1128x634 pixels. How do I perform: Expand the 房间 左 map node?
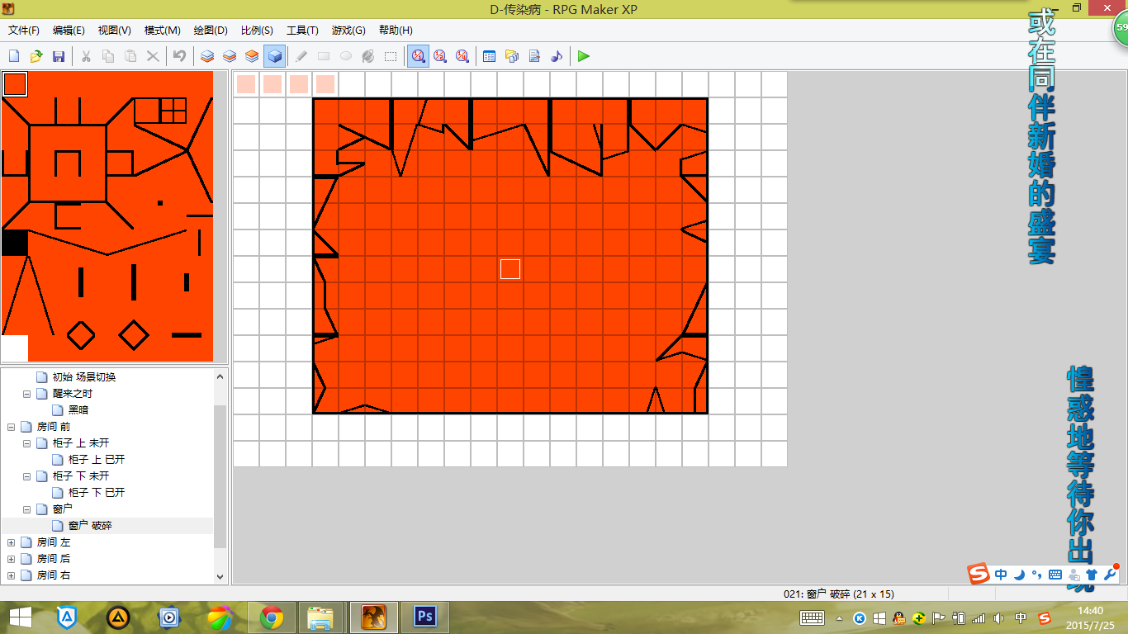click(x=11, y=542)
